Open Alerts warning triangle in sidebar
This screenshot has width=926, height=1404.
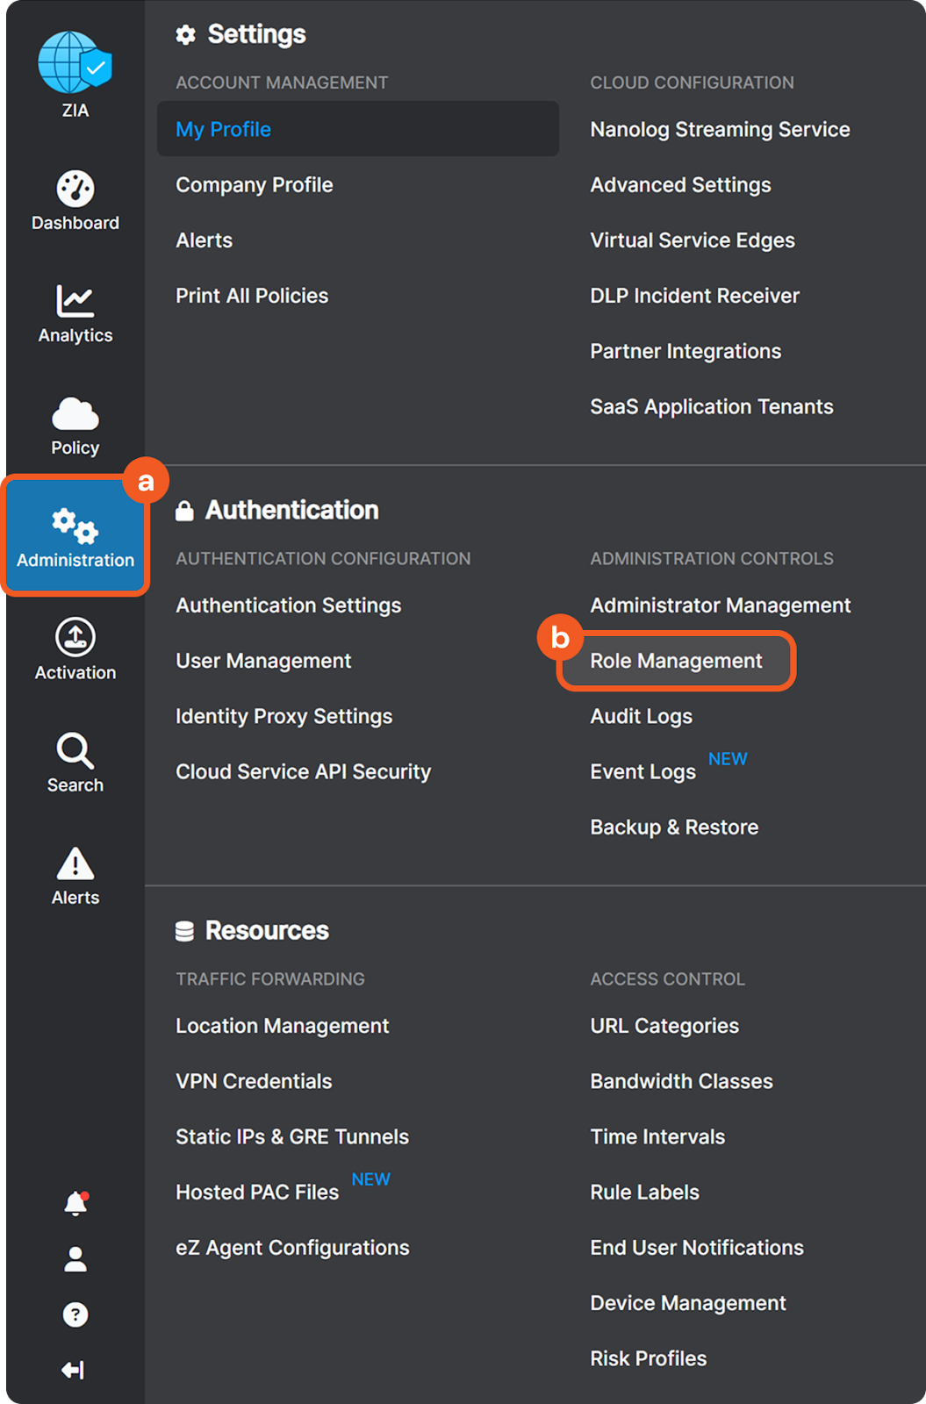75,863
